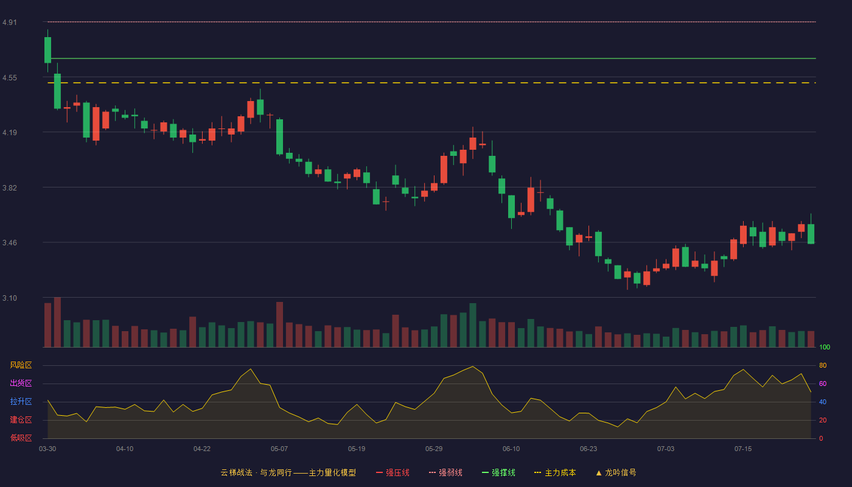852x487 pixels.
Task: Click the blue 拉升区 zone label
Action: [21, 402]
